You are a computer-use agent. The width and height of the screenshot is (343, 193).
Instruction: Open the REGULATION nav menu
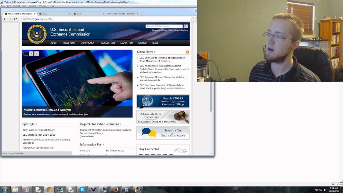coord(108,43)
